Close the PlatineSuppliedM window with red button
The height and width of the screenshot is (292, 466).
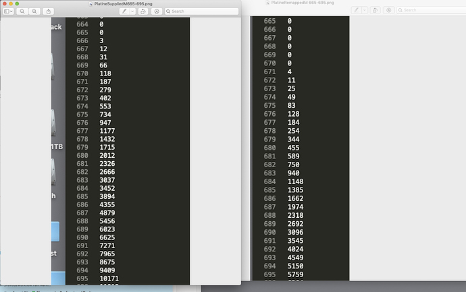[4, 3]
